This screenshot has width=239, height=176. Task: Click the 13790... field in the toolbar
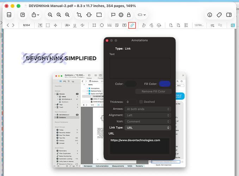(199, 25)
